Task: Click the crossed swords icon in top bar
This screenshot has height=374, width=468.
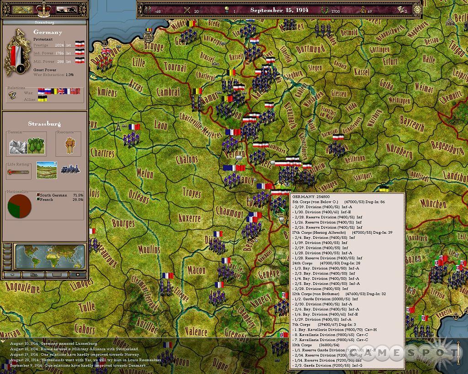Action: pos(187,10)
